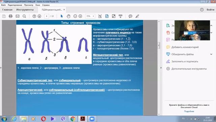Open the Справка menu
216x122 pixels.
46,5
